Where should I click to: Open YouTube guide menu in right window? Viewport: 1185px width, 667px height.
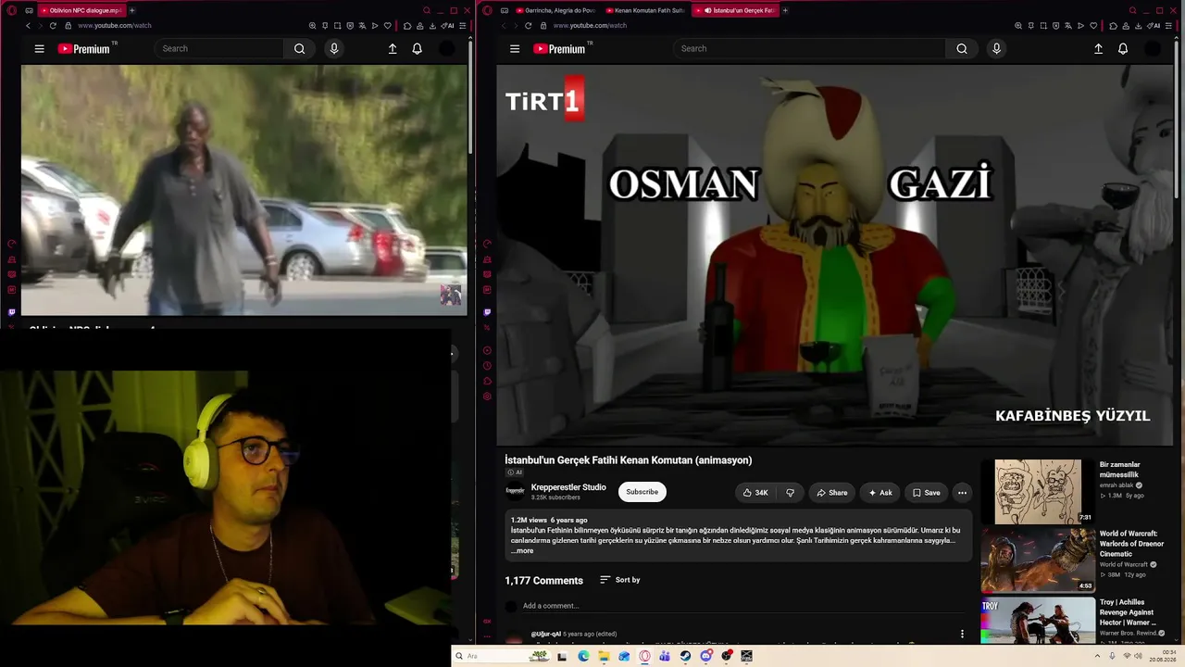point(515,49)
